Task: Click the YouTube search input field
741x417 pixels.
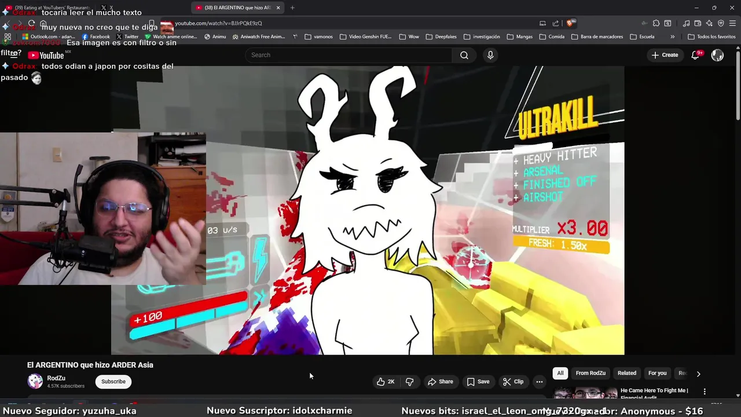Action: tap(349, 55)
